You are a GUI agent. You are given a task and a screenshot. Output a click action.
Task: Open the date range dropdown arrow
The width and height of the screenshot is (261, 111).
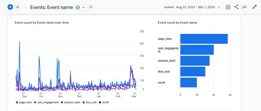(219, 7)
